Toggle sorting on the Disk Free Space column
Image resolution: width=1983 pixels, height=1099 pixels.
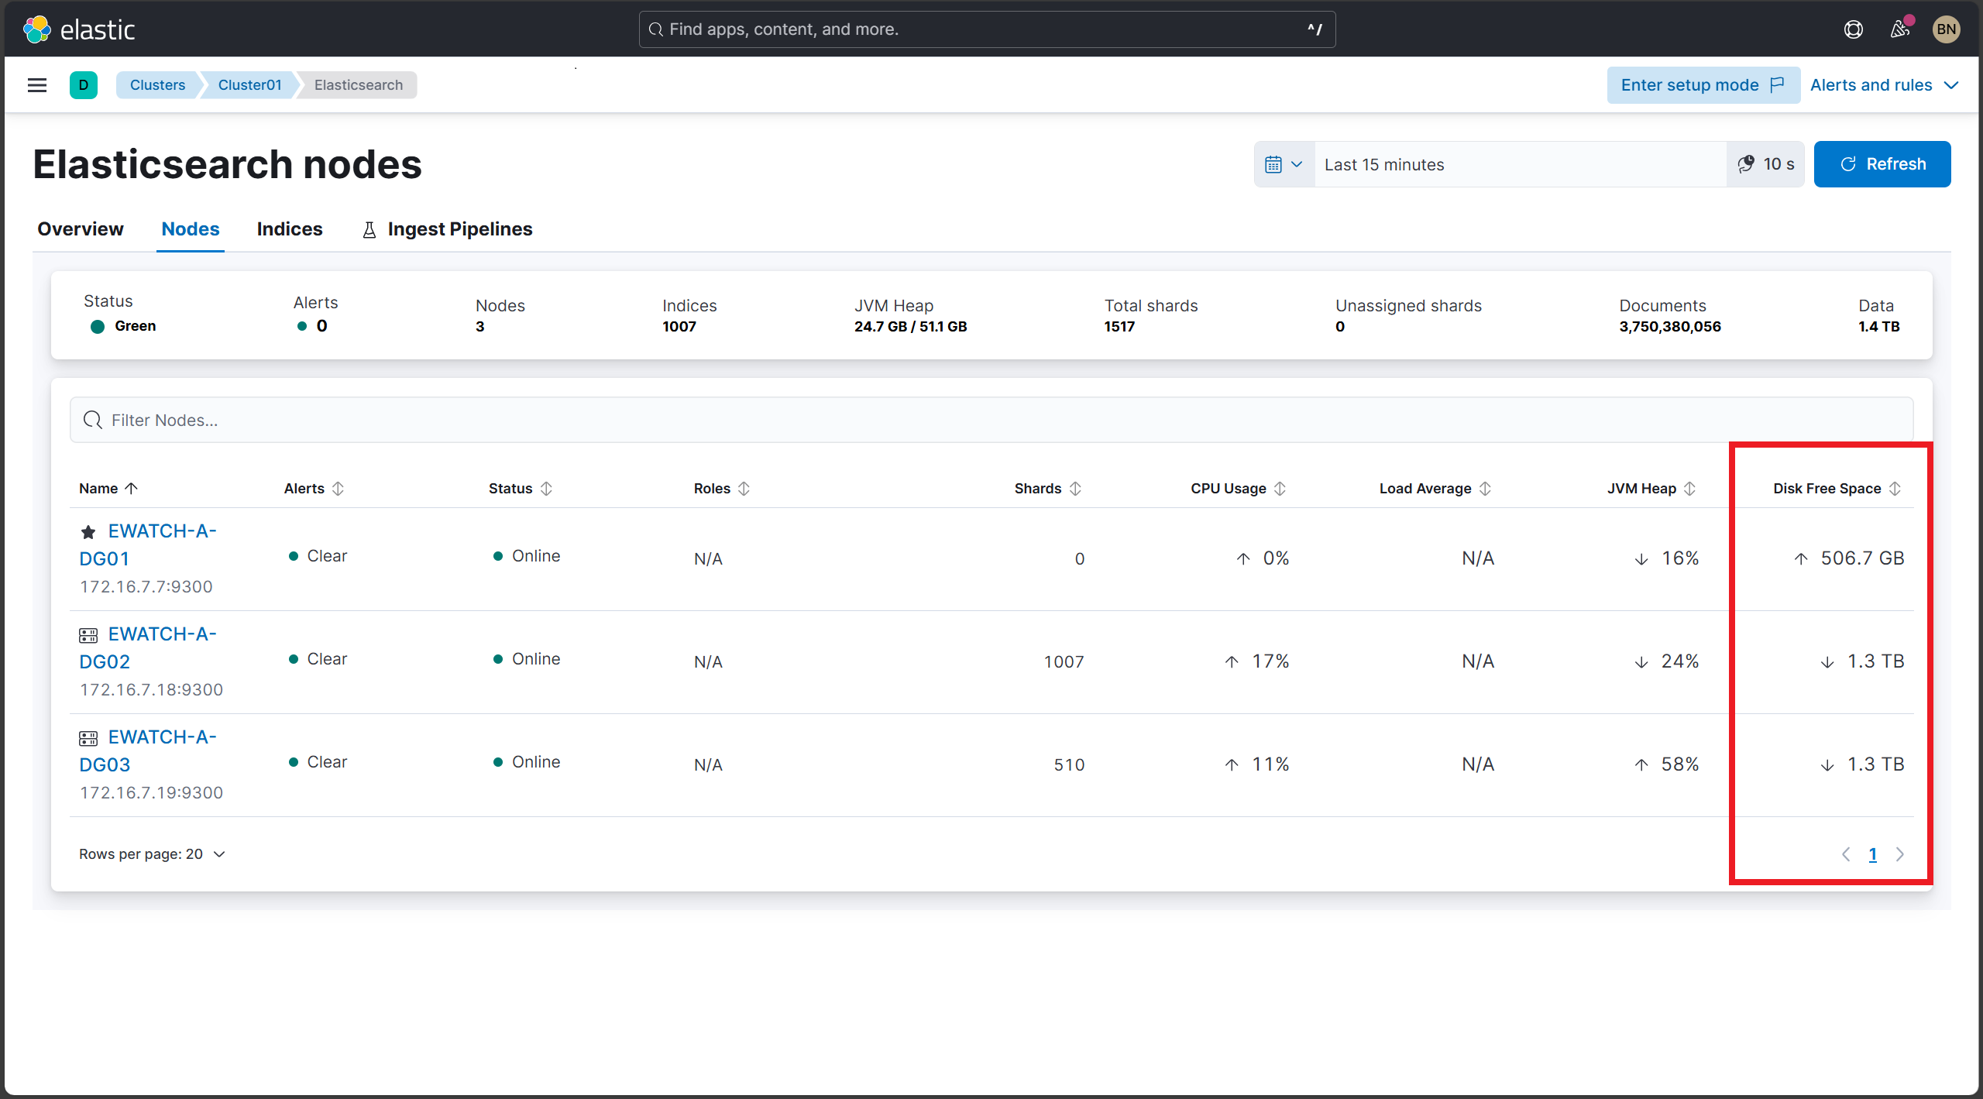pyautogui.click(x=1895, y=488)
